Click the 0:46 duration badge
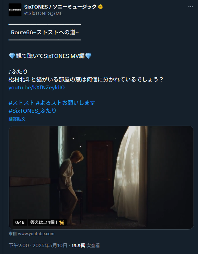Image resolution: width=198 pixels, height=254 pixels. click(x=20, y=223)
